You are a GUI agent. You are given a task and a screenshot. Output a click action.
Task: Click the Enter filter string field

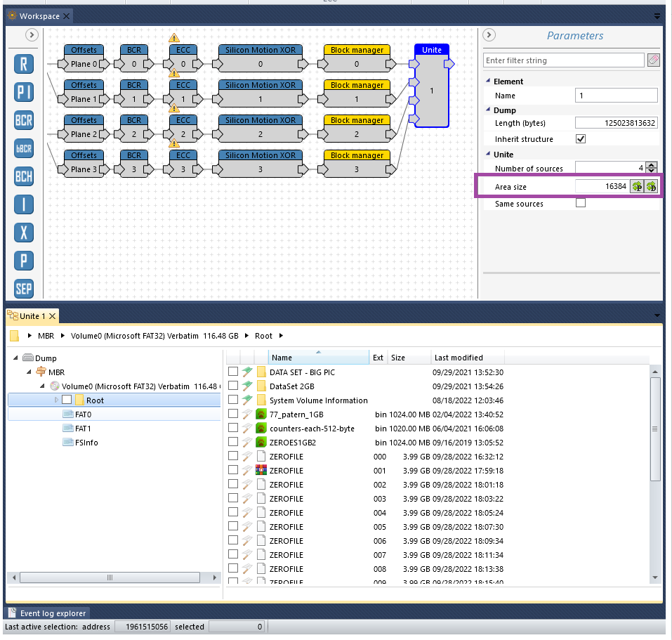563,60
